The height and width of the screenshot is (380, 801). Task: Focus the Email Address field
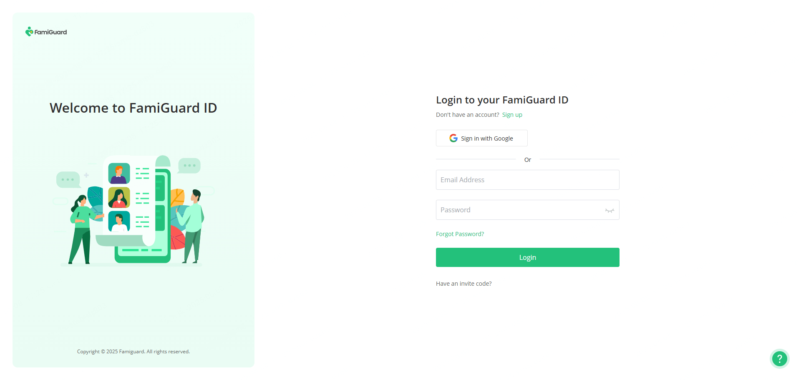(x=527, y=180)
